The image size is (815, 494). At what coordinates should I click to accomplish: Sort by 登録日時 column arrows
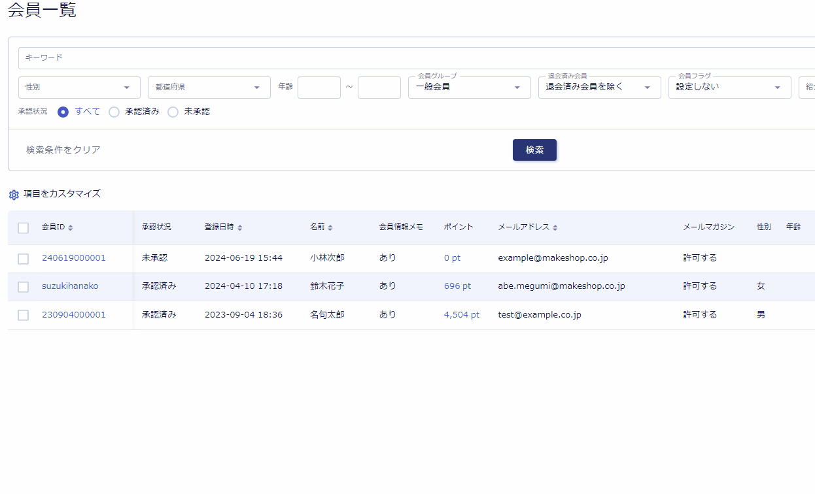(x=240, y=227)
